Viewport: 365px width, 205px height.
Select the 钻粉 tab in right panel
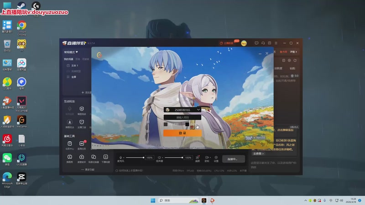coord(292,68)
